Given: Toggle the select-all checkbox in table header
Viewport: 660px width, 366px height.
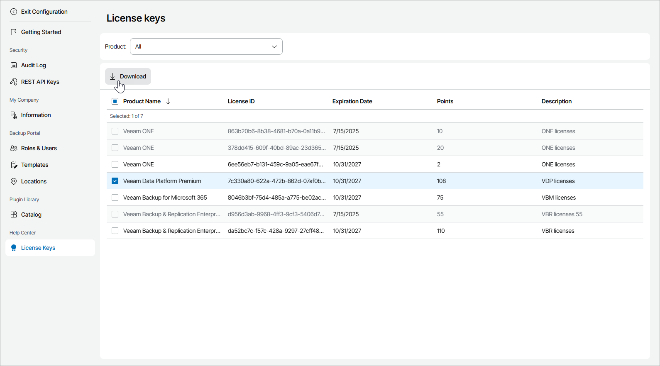Looking at the screenshot, I should click(115, 101).
